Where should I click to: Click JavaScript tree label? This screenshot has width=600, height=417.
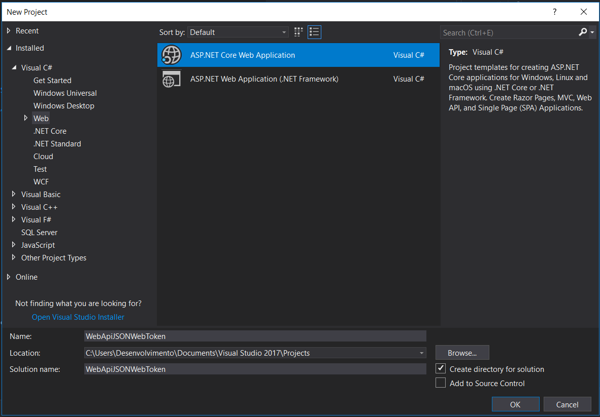[38, 245]
